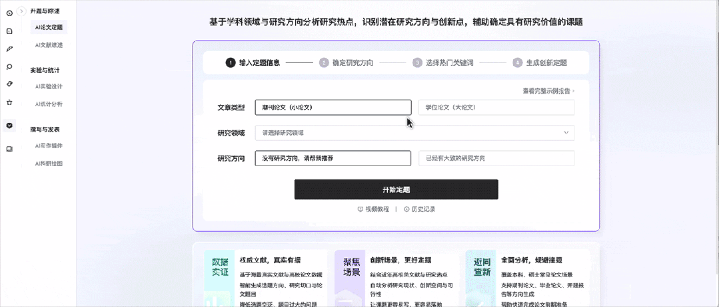The image size is (719, 307).
Task: Open AI写作插件 in the sidebar
Action: pyautogui.click(x=49, y=146)
